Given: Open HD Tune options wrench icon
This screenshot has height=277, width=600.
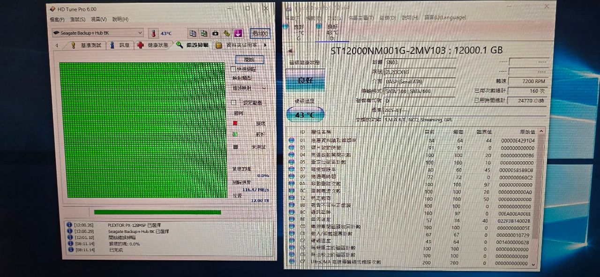Looking at the screenshot, I should coord(226,33).
